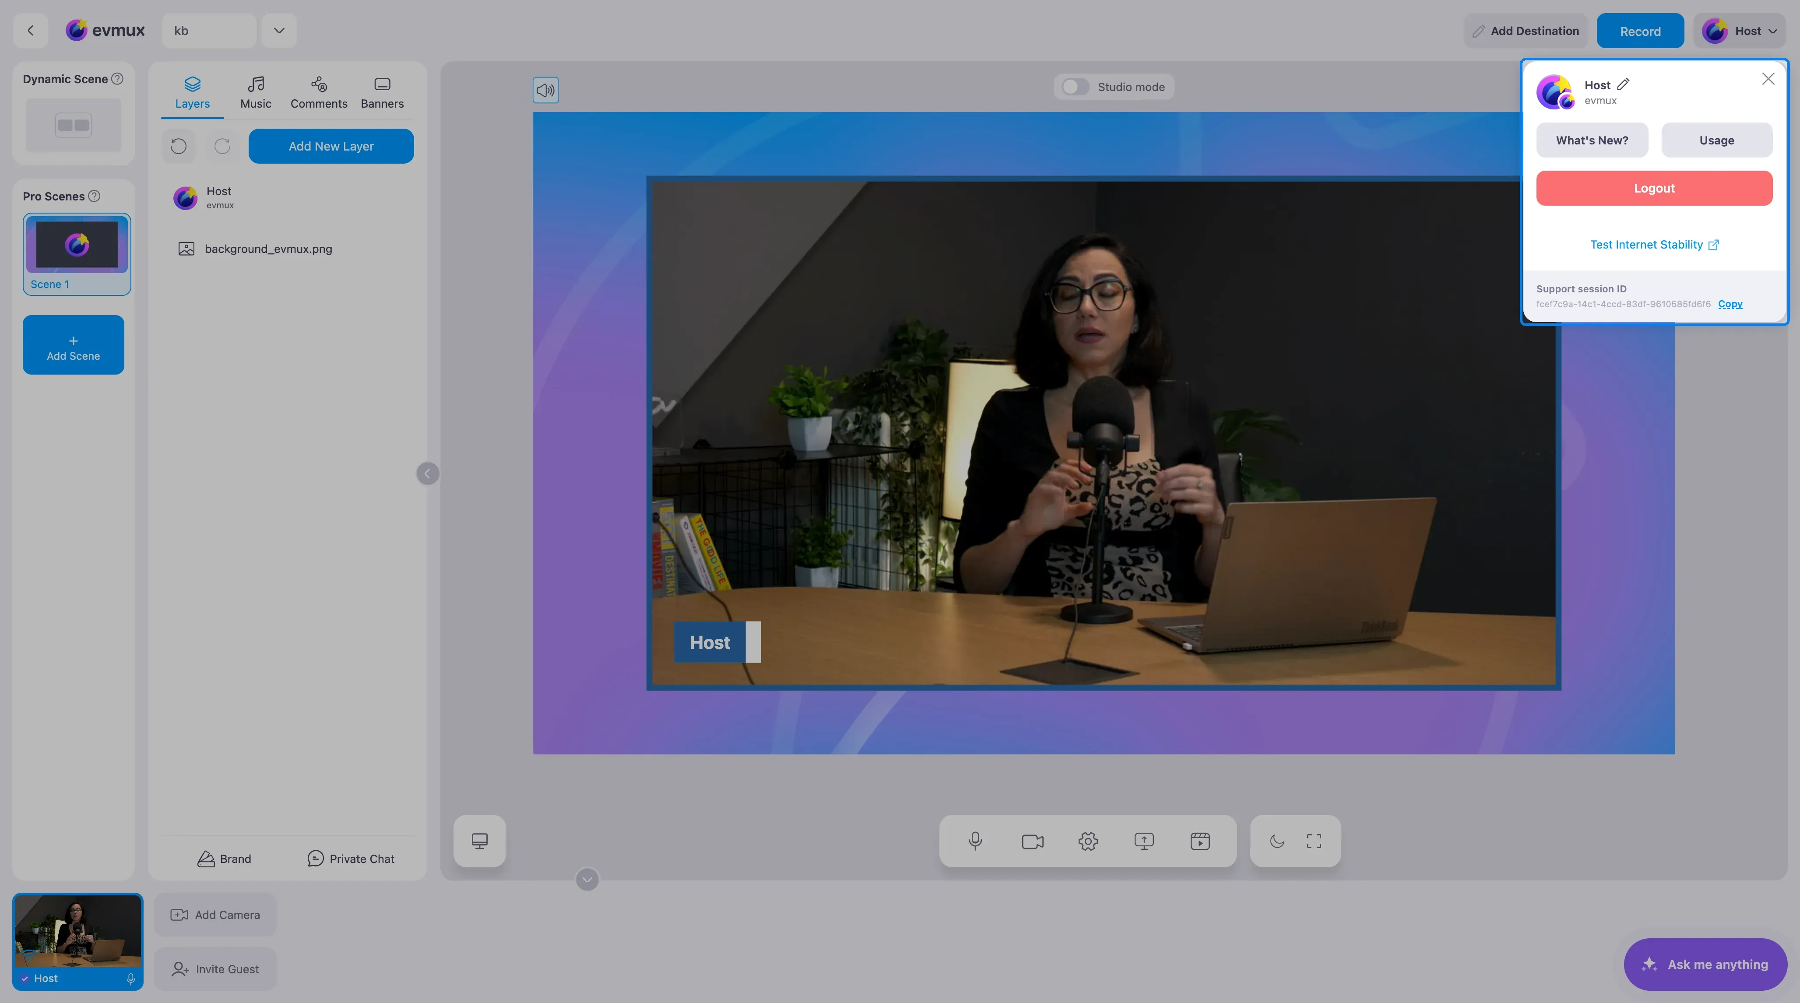Click the Record button
This screenshot has height=1003, width=1800.
[x=1640, y=31]
